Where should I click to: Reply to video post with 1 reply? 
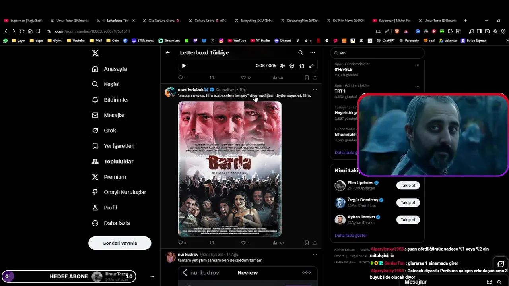tap(182, 77)
